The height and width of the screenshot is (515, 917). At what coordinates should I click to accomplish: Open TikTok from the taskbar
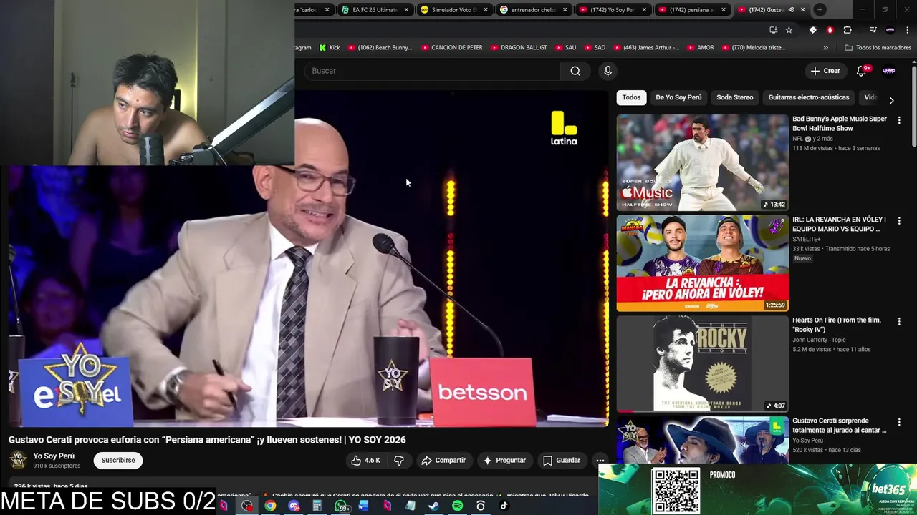pyautogui.click(x=504, y=506)
